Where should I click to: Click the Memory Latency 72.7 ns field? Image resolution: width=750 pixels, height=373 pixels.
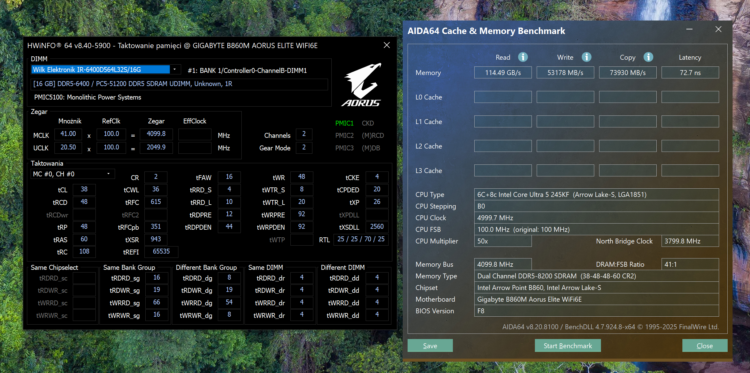(x=690, y=73)
